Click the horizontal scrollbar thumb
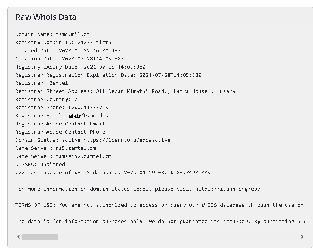The width and height of the screenshot is (313, 249). tap(40, 237)
